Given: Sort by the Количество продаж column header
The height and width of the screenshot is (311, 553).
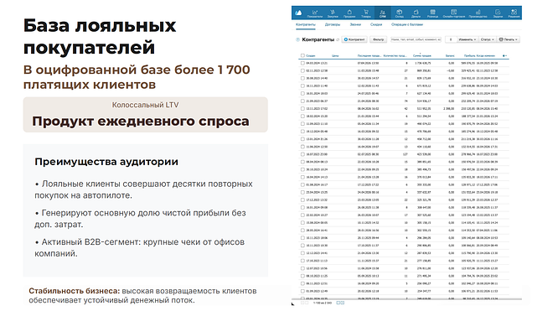Looking at the screenshot, I should point(395,56).
